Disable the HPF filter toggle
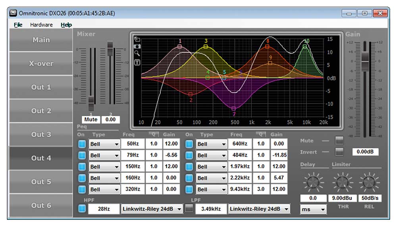 [82, 209]
